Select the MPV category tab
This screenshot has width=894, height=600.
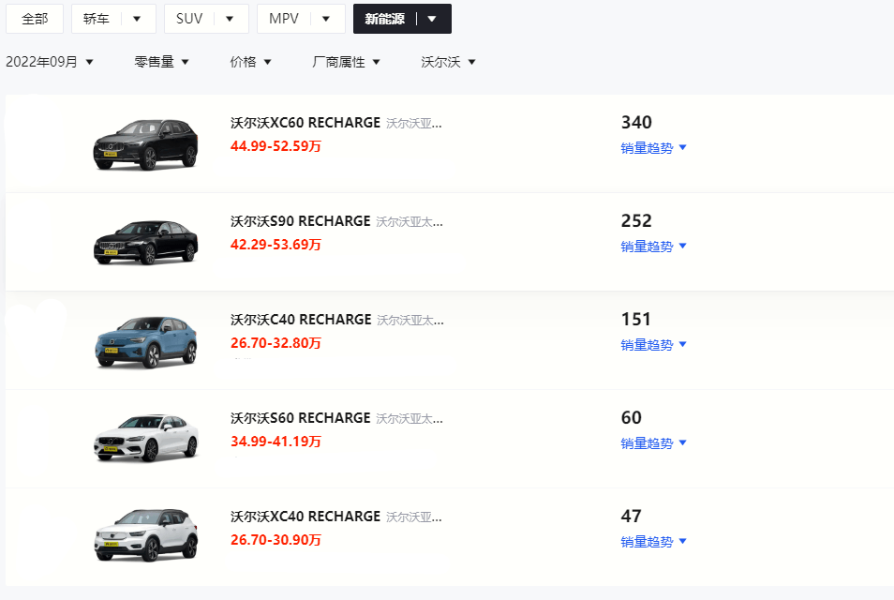tap(284, 19)
